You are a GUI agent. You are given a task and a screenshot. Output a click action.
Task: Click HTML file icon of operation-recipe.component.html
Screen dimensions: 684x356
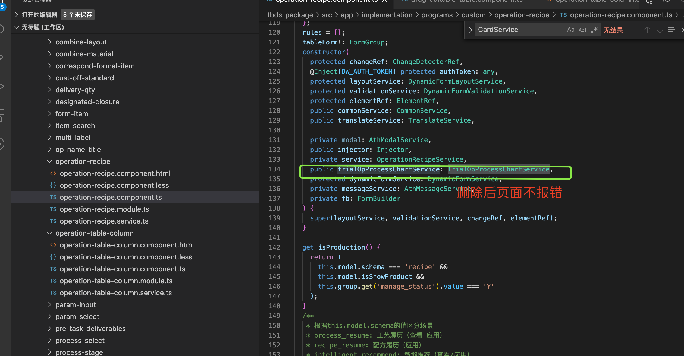coord(53,173)
